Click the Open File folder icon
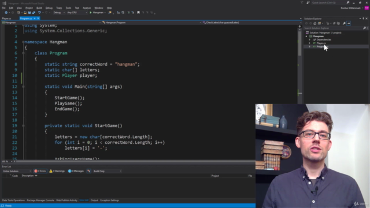The image size is (370, 208). pyautogui.click(x=25, y=13)
